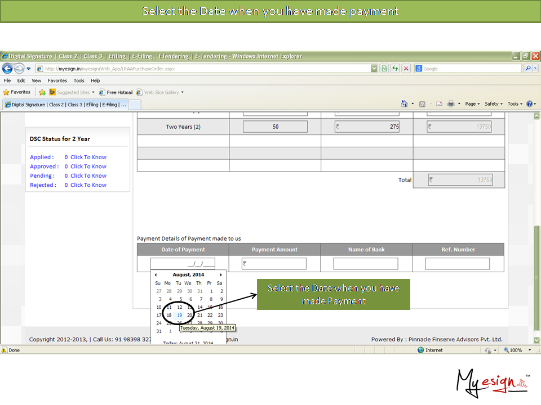The width and height of the screenshot is (541, 405).
Task: Open the Safety dropdown menu
Action: click(493, 104)
